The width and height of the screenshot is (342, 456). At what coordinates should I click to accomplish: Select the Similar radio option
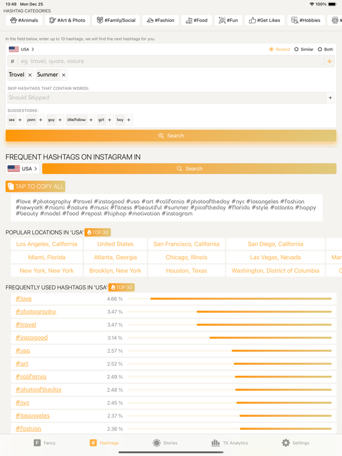[x=304, y=49]
